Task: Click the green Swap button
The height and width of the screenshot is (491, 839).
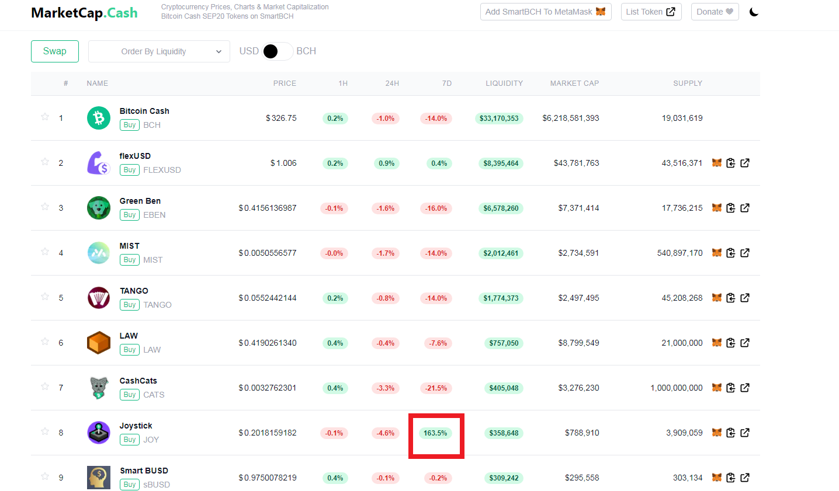Action: (55, 51)
